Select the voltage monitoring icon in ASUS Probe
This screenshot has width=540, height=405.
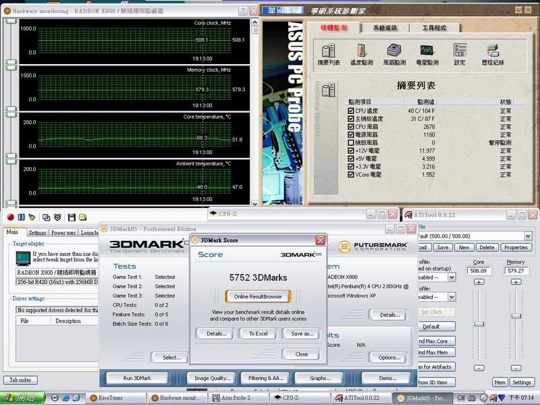tap(427, 53)
